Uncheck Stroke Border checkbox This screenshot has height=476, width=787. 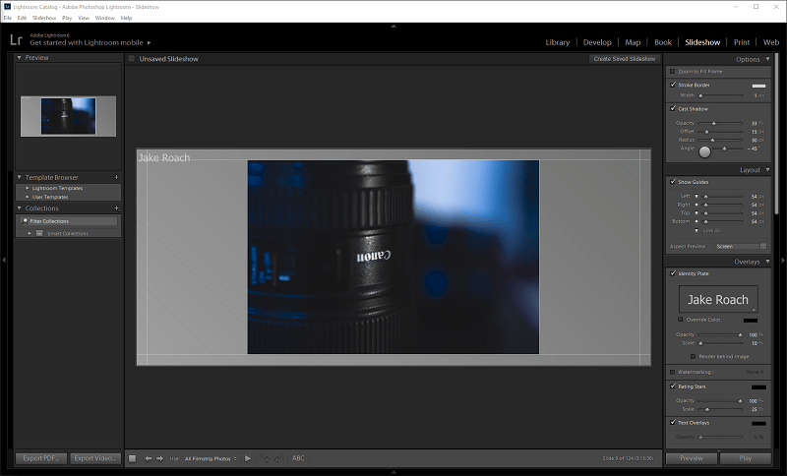[x=673, y=85]
